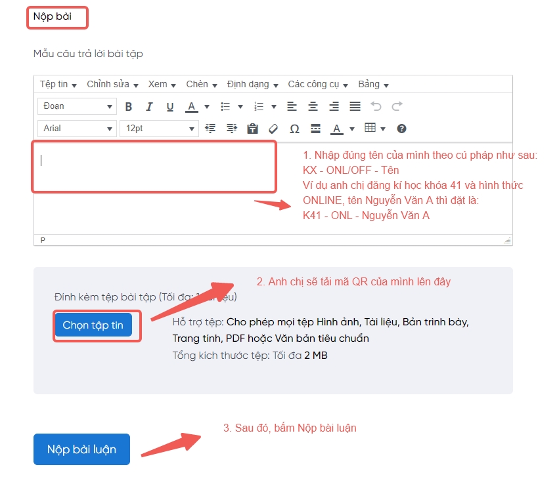Open the Đoạn paragraph style dropdown
559x490 pixels.
(77, 106)
